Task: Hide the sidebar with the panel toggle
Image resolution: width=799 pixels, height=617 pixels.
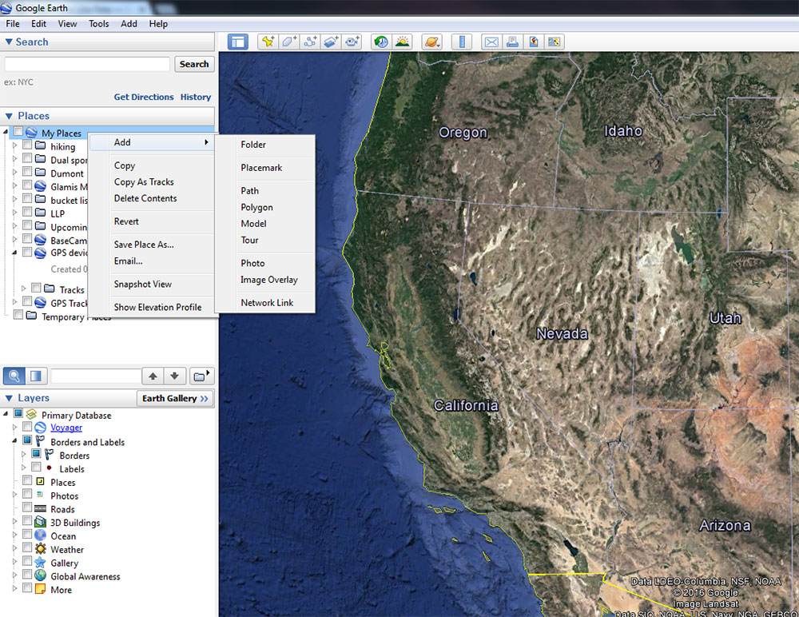Action: point(237,42)
